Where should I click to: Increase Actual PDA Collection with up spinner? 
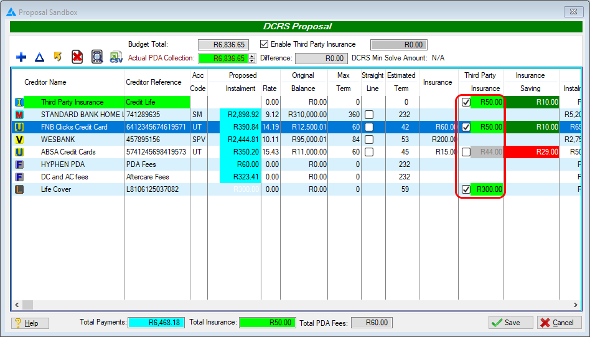(x=251, y=56)
